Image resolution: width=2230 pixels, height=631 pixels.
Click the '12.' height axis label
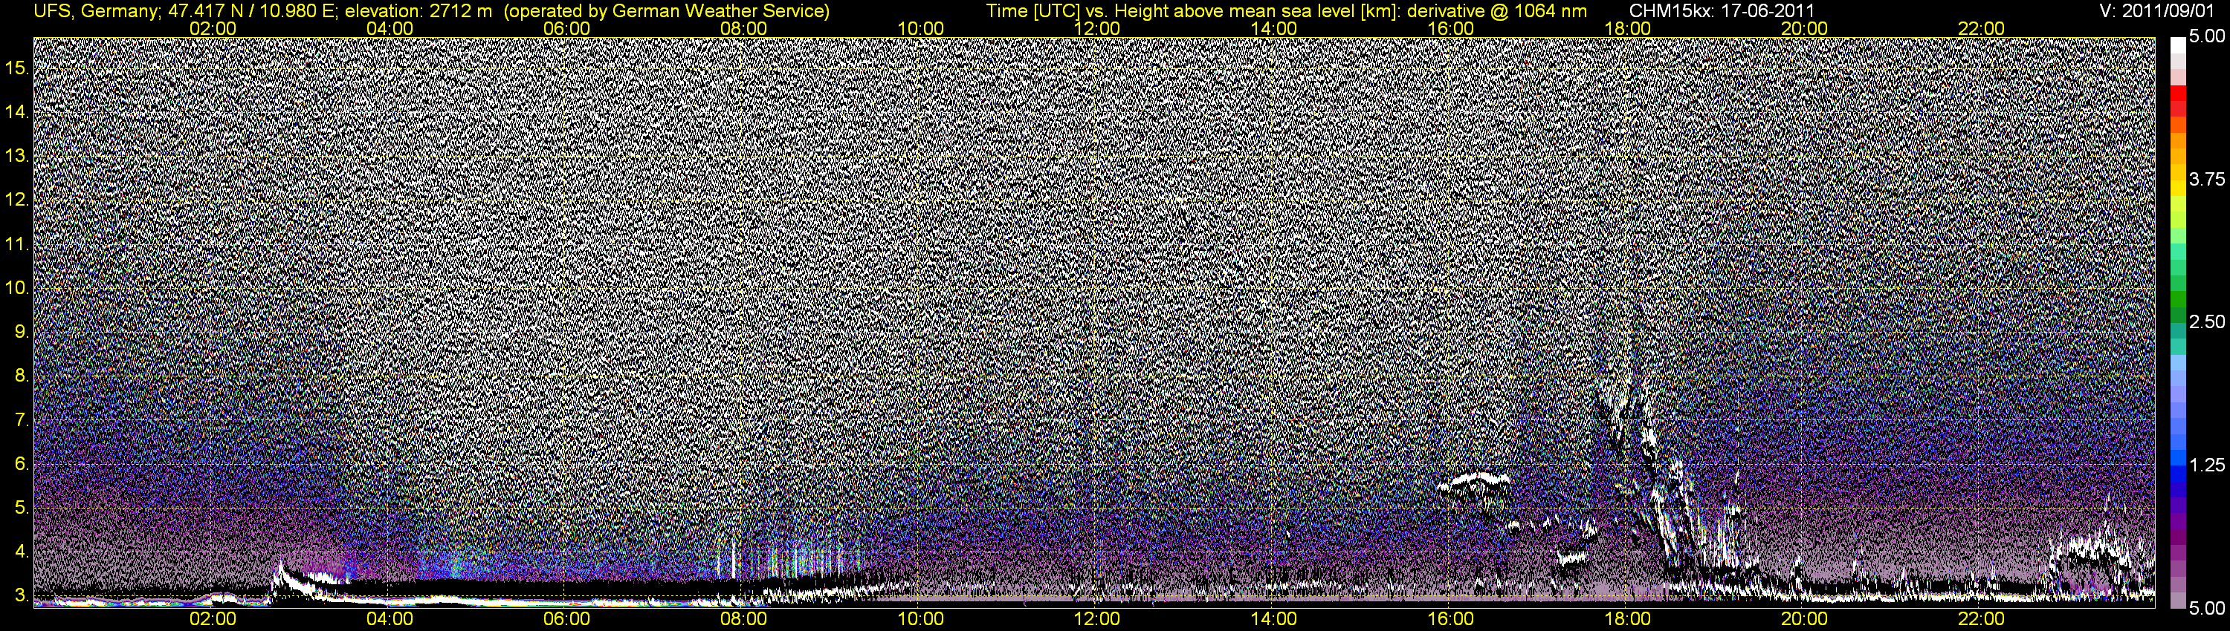17,200
